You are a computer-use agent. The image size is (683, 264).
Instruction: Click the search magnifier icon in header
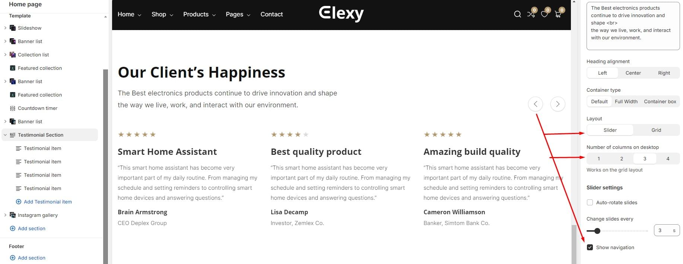pos(517,14)
